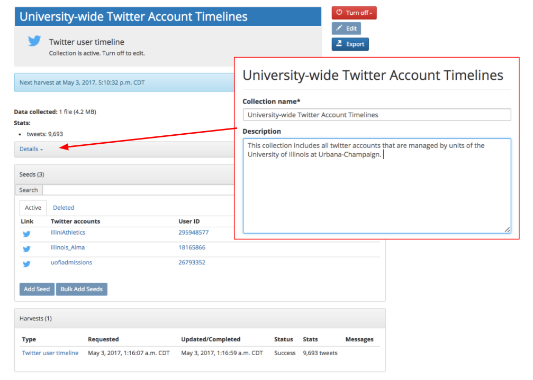Screen dimensions: 533x380
Task: Click the Search button for seeds
Action: pos(29,190)
